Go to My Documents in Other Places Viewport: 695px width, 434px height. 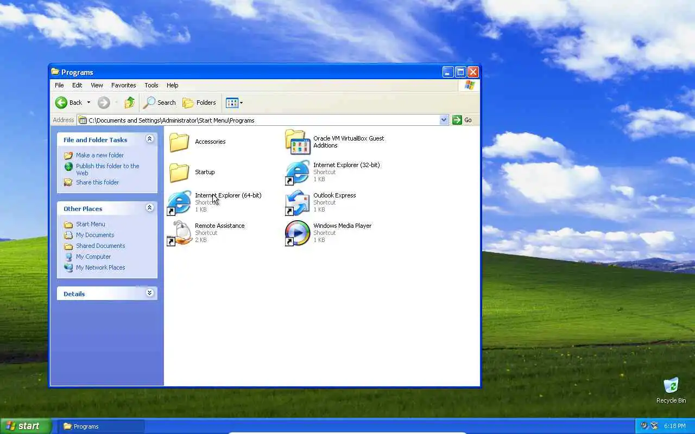95,235
